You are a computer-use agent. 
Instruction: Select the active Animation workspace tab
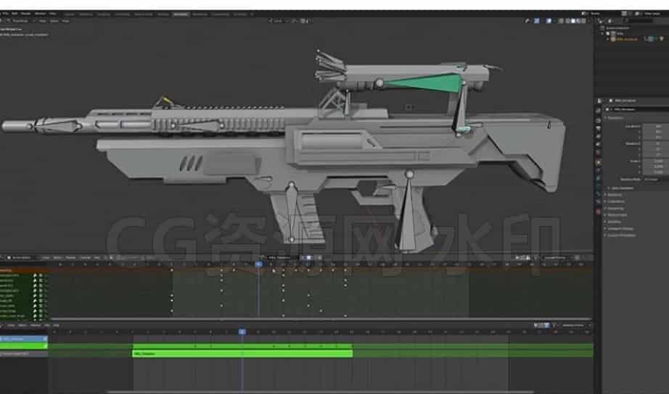pyautogui.click(x=181, y=14)
